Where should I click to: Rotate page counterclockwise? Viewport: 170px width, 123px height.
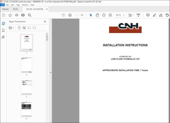pyautogui.click(x=29, y=28)
